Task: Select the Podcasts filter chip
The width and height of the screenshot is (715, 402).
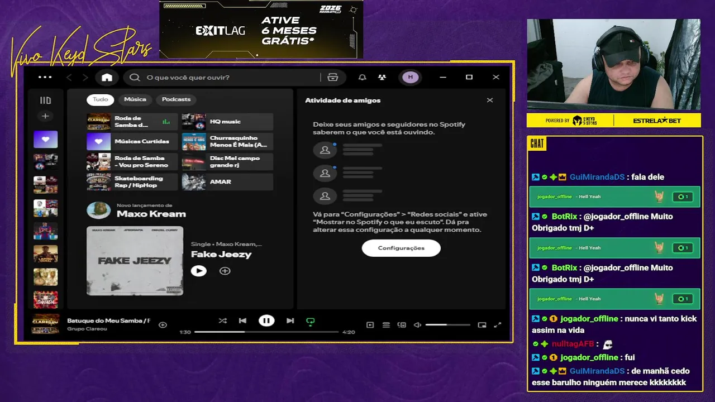Action: click(176, 99)
